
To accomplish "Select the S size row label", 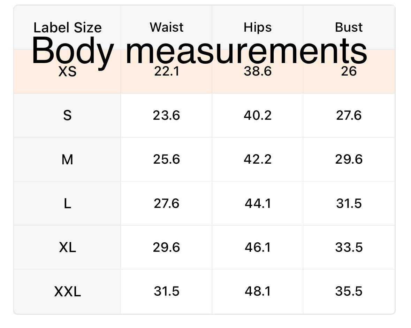I will [67, 115].
